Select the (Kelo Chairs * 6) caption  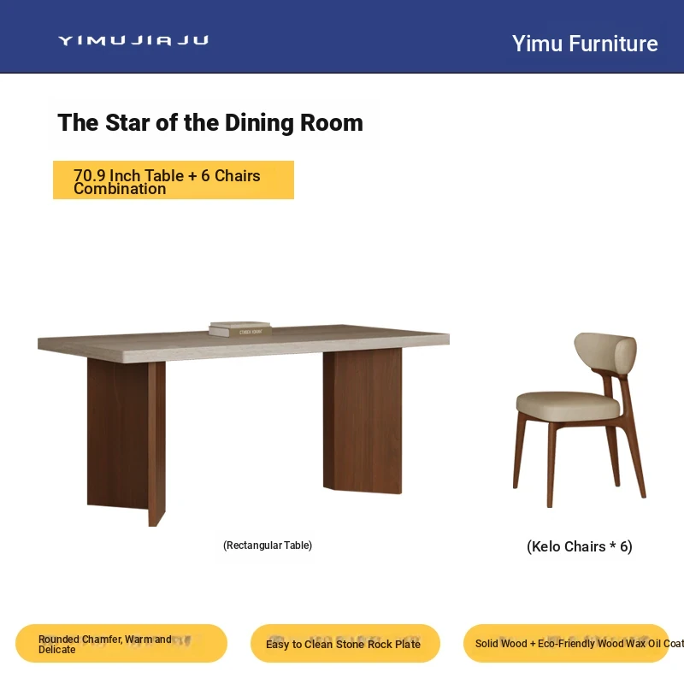tap(580, 546)
